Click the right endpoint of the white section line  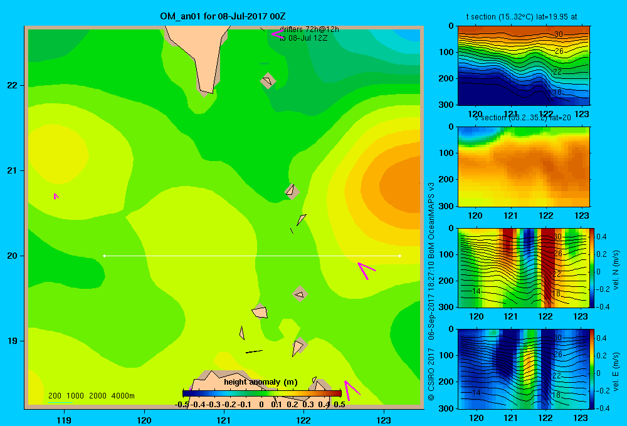(400, 256)
